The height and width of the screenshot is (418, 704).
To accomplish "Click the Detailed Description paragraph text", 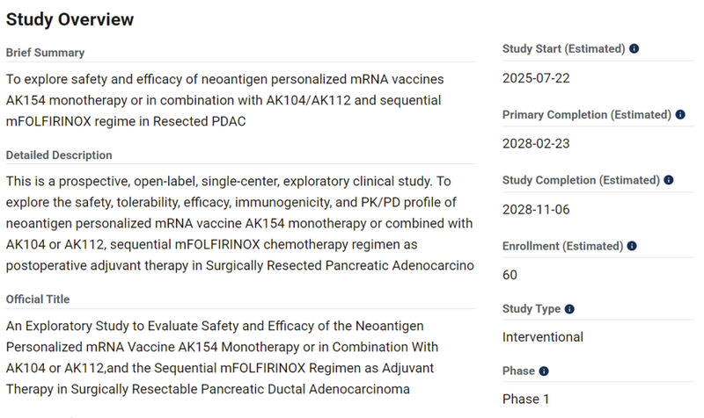I will (x=239, y=223).
